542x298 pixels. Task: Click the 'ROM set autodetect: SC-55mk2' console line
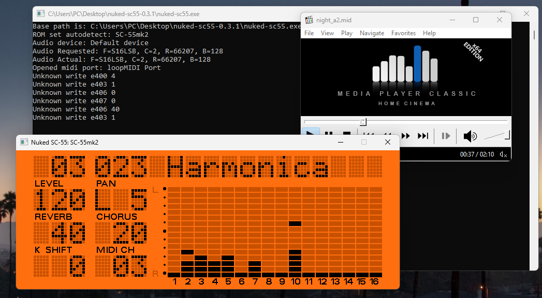(x=91, y=34)
